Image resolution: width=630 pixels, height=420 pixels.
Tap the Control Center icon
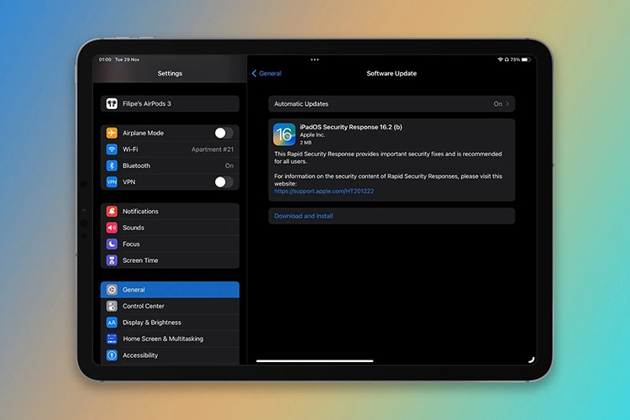pyautogui.click(x=112, y=306)
